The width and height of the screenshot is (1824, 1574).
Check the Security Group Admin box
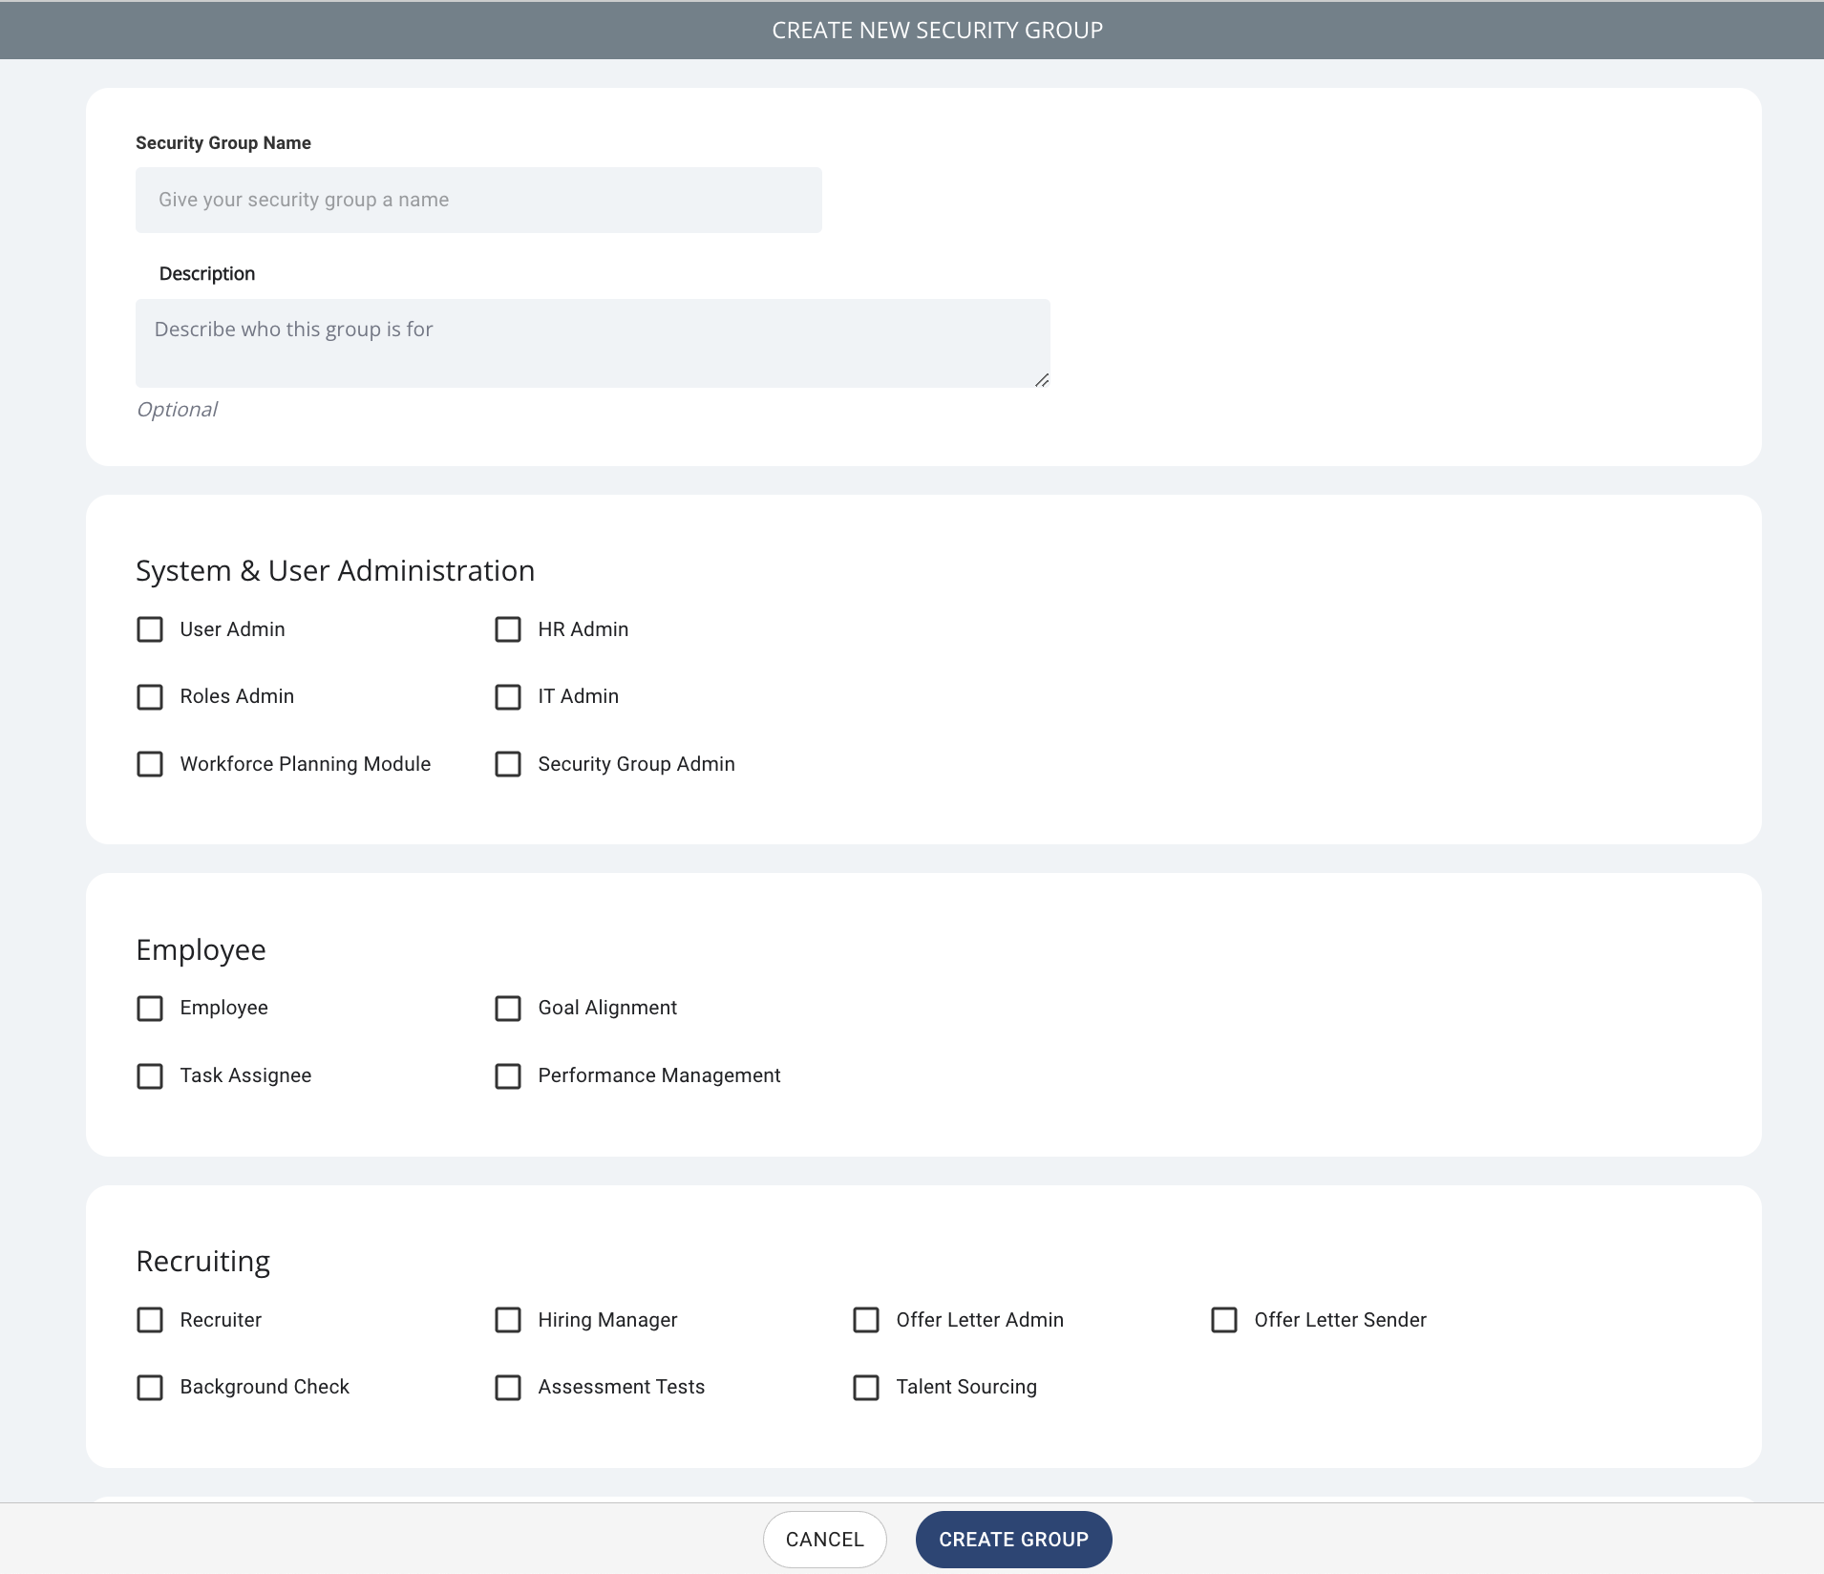coord(508,764)
